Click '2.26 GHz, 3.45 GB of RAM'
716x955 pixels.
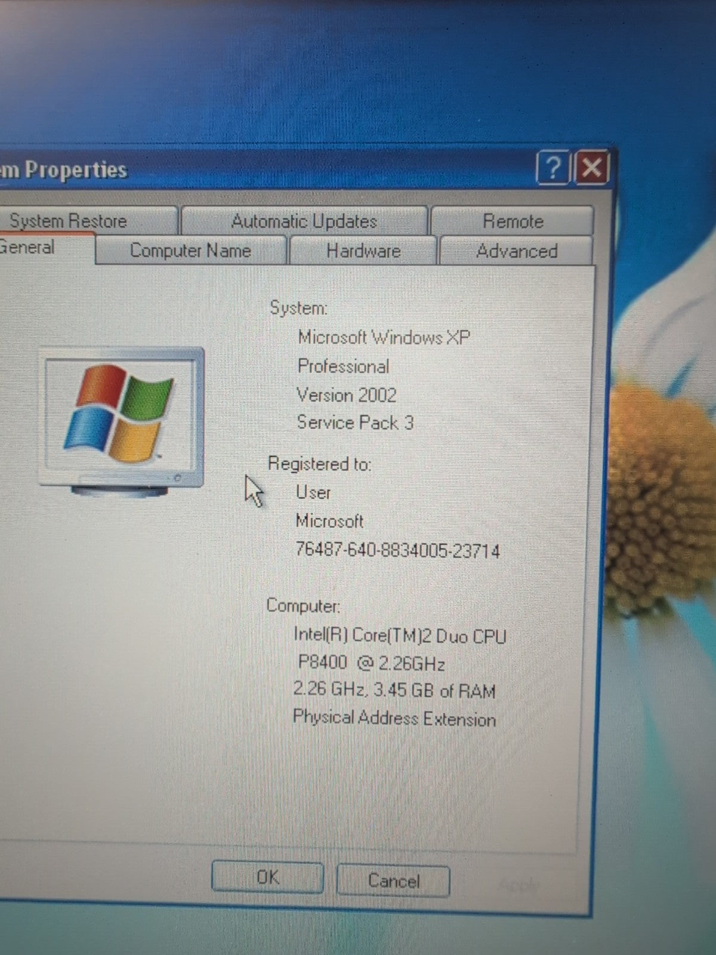point(394,690)
